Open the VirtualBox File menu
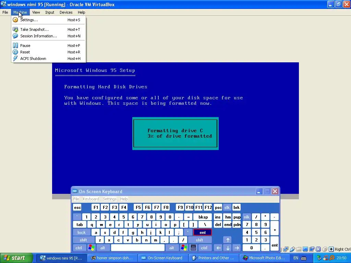Screen dimensions: 351x263 pyautogui.click(x=5, y=12)
